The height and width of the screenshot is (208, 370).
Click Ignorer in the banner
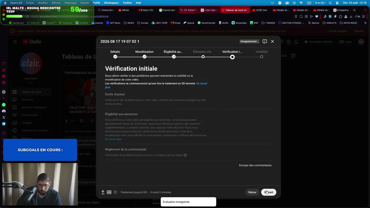[x=359, y=31]
